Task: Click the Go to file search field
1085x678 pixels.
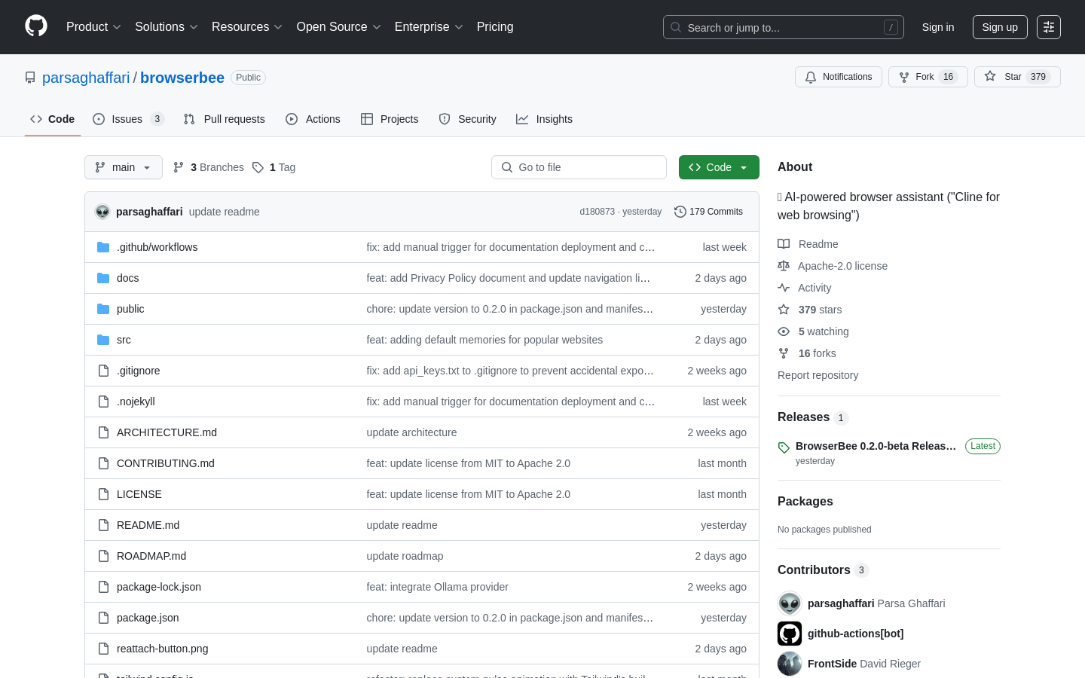Action: coord(579,167)
